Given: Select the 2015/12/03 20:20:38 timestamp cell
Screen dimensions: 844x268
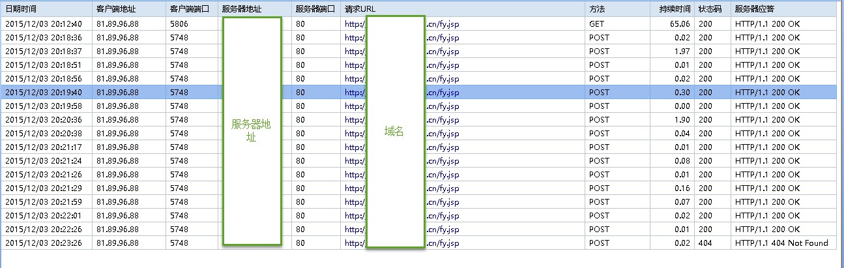Looking at the screenshot, I should tap(44, 133).
